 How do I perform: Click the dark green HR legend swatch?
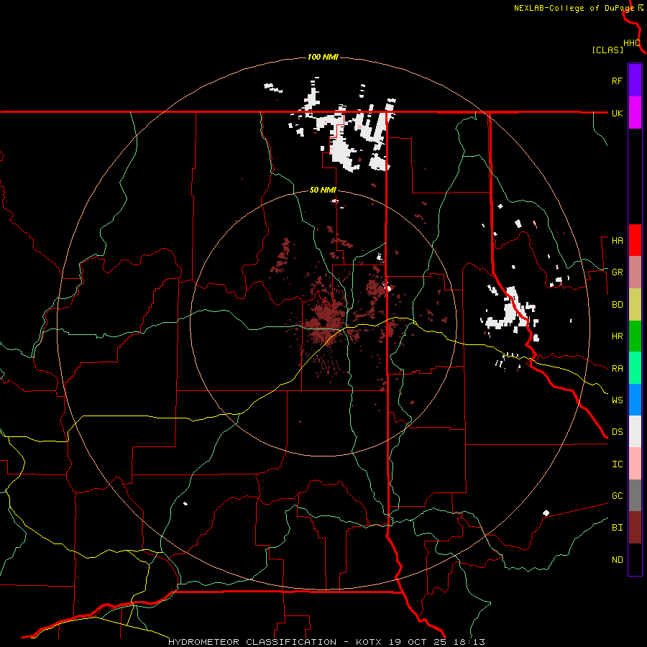[635, 336]
